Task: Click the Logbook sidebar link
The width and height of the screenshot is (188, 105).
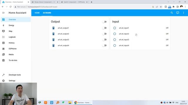Action: point(12,37)
